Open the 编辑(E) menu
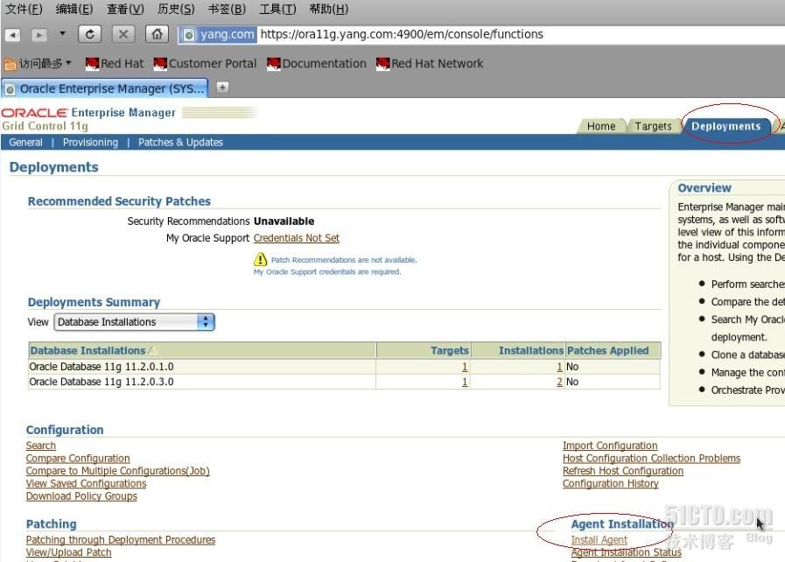This screenshot has height=562, width=785. 74,9
